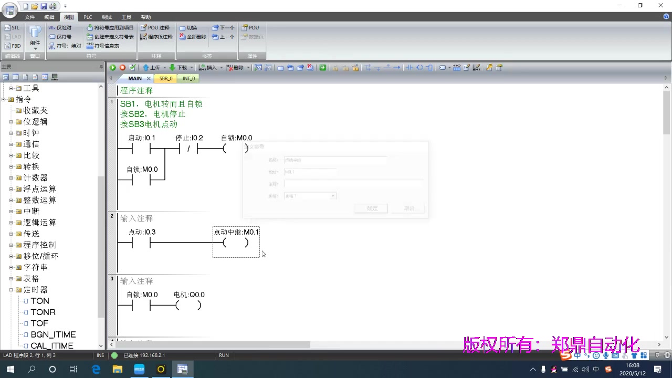This screenshot has height=378, width=672.
Task: Click the green arrow go-to icon
Action: pyautogui.click(x=322, y=68)
